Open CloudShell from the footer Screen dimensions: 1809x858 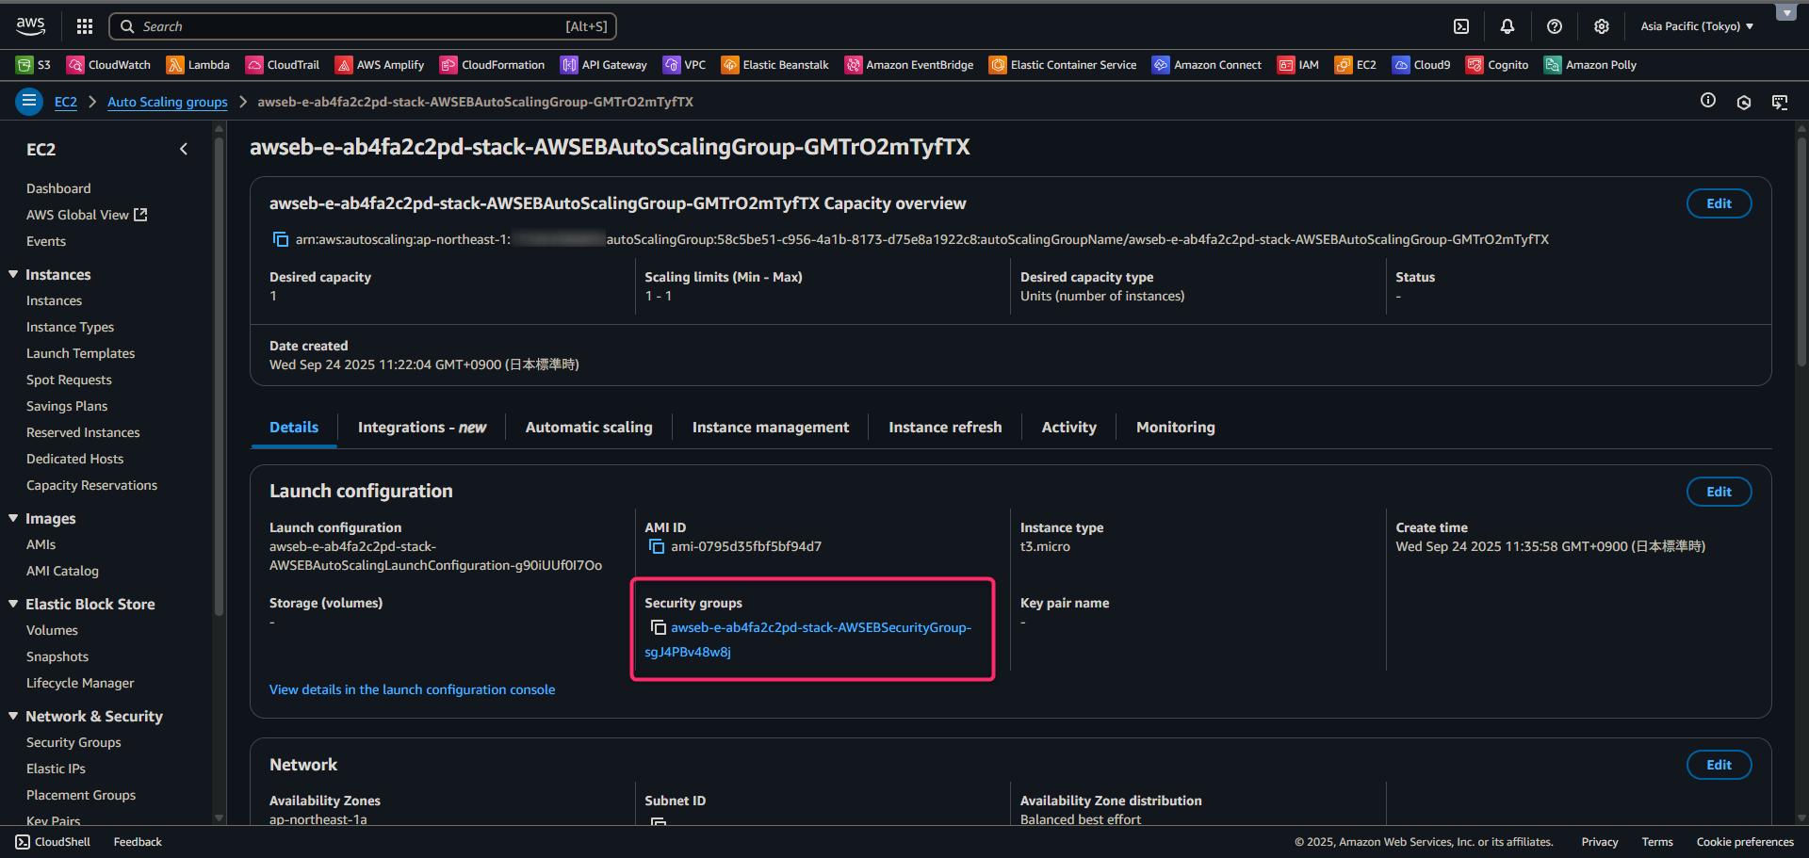pyautogui.click(x=53, y=842)
